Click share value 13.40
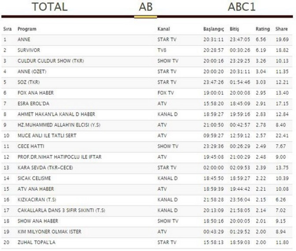This screenshot has height=251, width=296. coord(282,93)
